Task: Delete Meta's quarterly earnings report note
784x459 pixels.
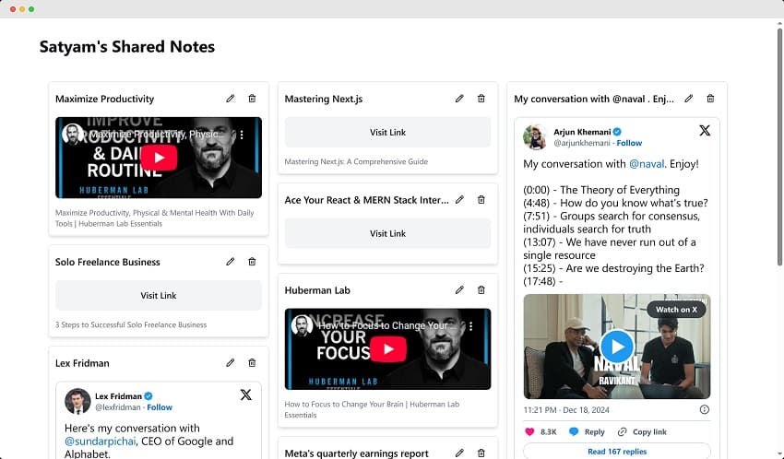Action: point(481,453)
